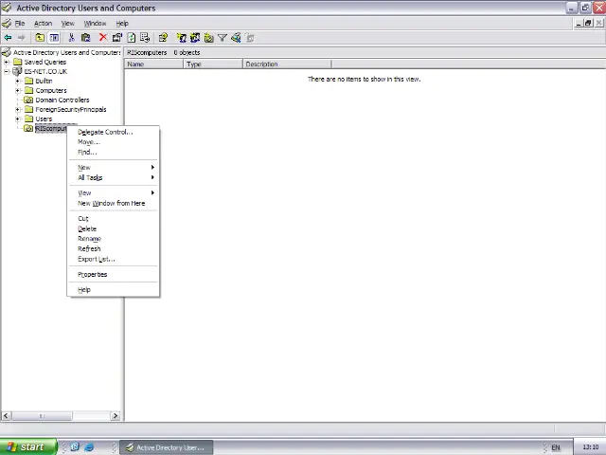Select Domain Controllers in the tree
The image size is (606, 455).
[62, 100]
